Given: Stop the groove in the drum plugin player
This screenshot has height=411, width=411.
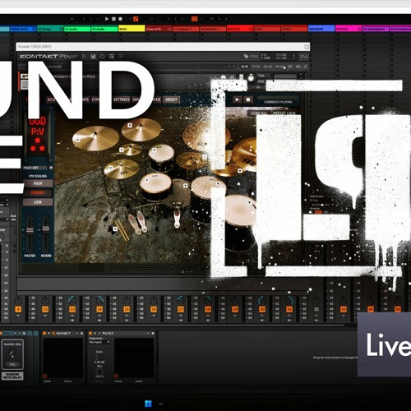Looking at the screenshot, I should point(248,99).
